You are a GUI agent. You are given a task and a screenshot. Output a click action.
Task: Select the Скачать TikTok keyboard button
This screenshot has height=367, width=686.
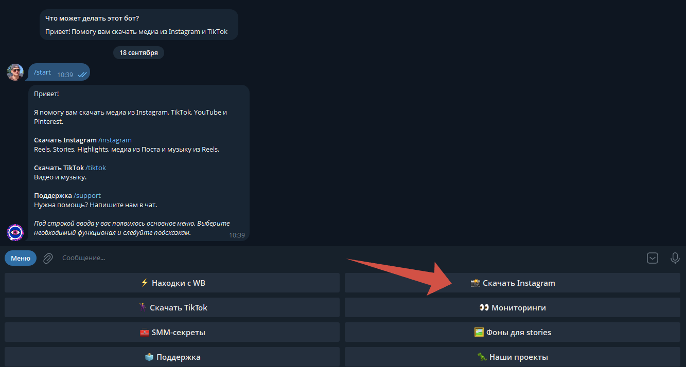(x=172, y=307)
